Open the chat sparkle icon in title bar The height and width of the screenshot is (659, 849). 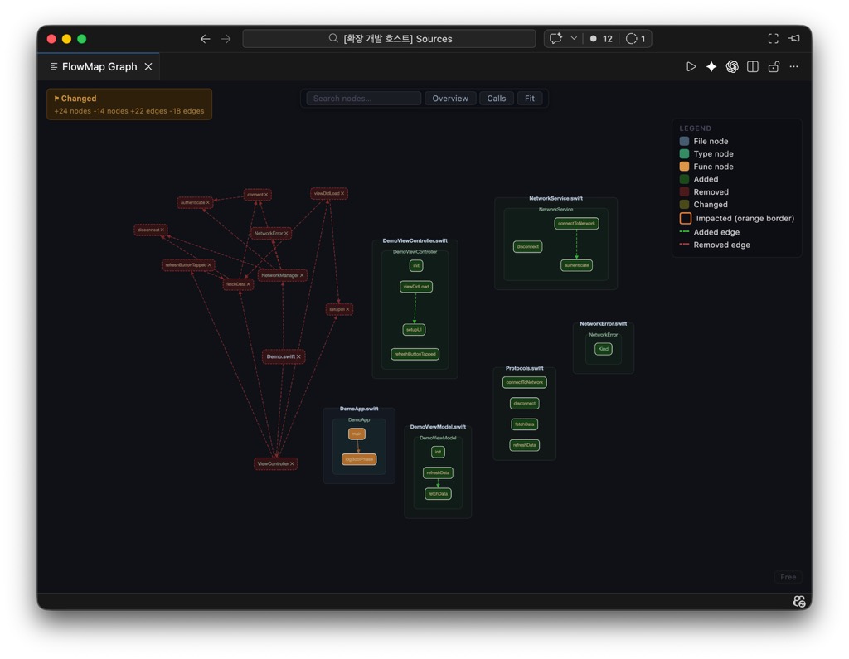[555, 38]
